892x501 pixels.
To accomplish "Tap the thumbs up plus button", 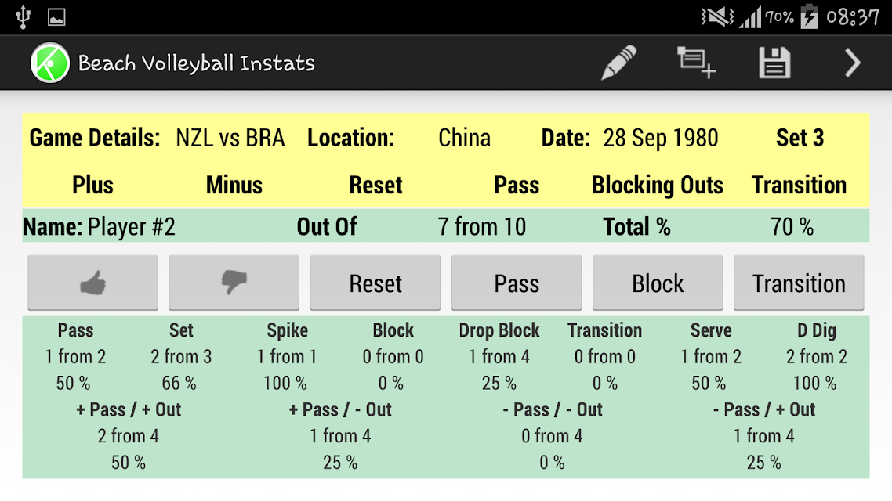I will point(92,283).
